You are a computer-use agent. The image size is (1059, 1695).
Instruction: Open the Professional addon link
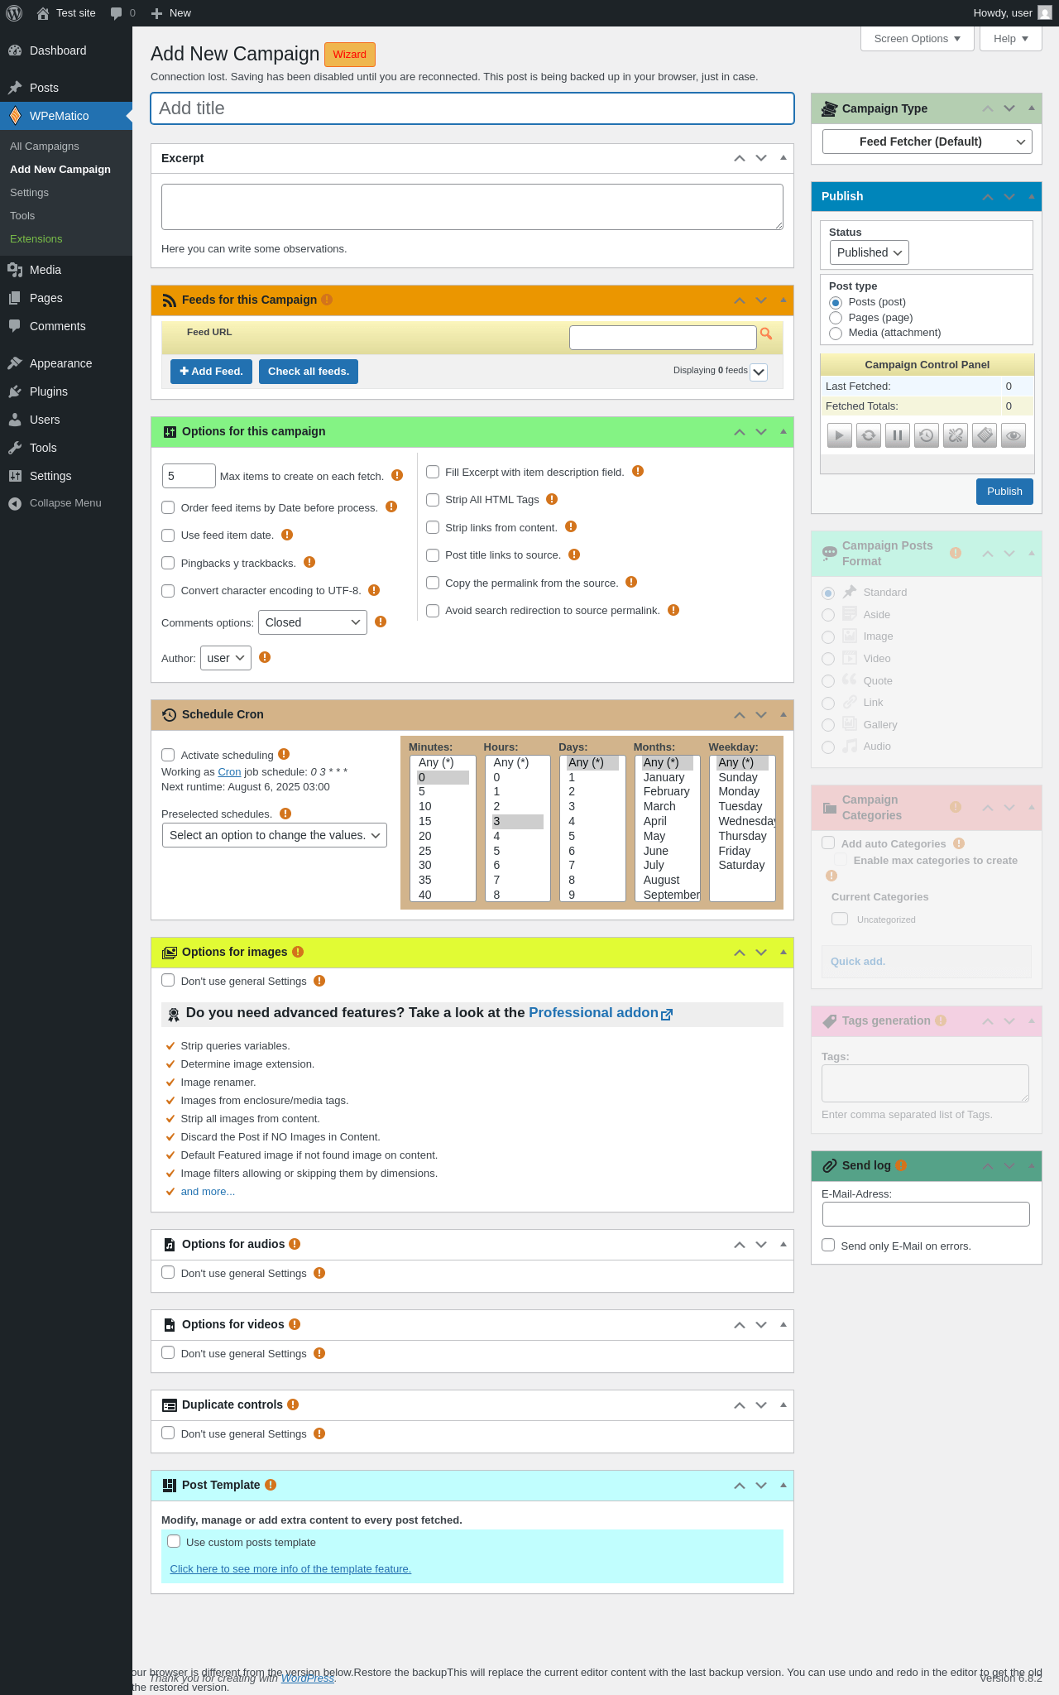click(x=601, y=1013)
